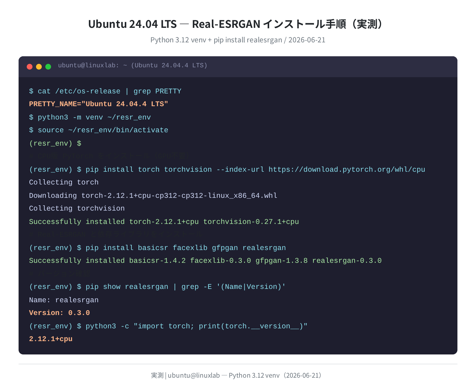Image resolution: width=476 pixels, height=391 pixels.
Task: Click the pip install basicsr facexlib command
Action: pyautogui.click(x=157, y=248)
